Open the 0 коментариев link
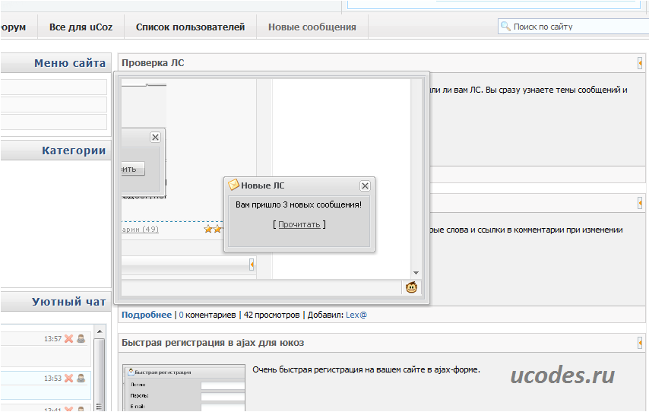The width and height of the screenshot is (649, 412). click(x=207, y=315)
